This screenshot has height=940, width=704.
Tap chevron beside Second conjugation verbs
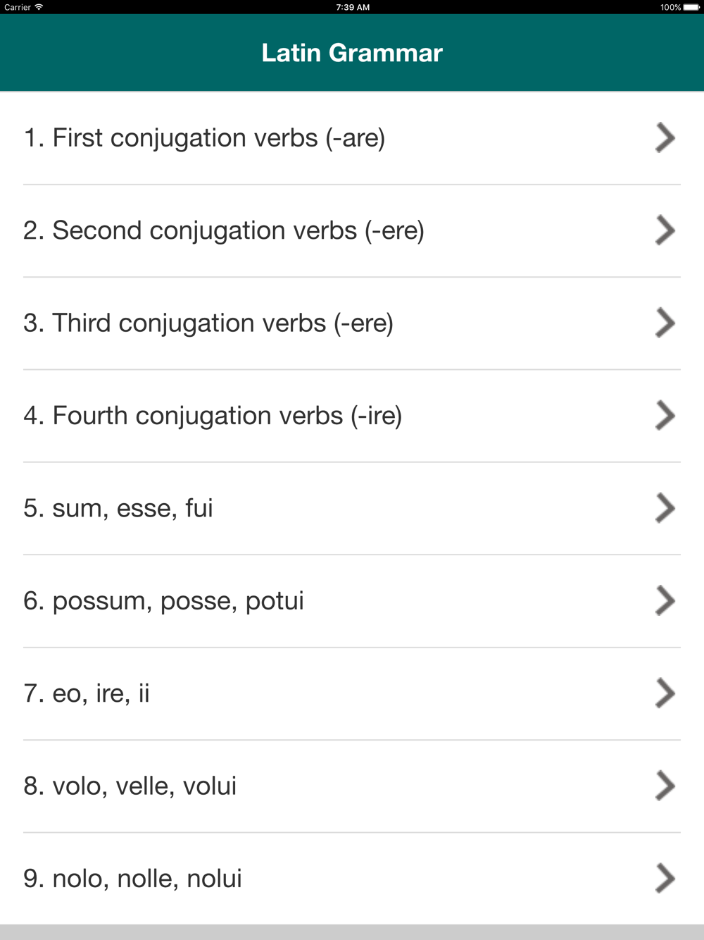[665, 230]
